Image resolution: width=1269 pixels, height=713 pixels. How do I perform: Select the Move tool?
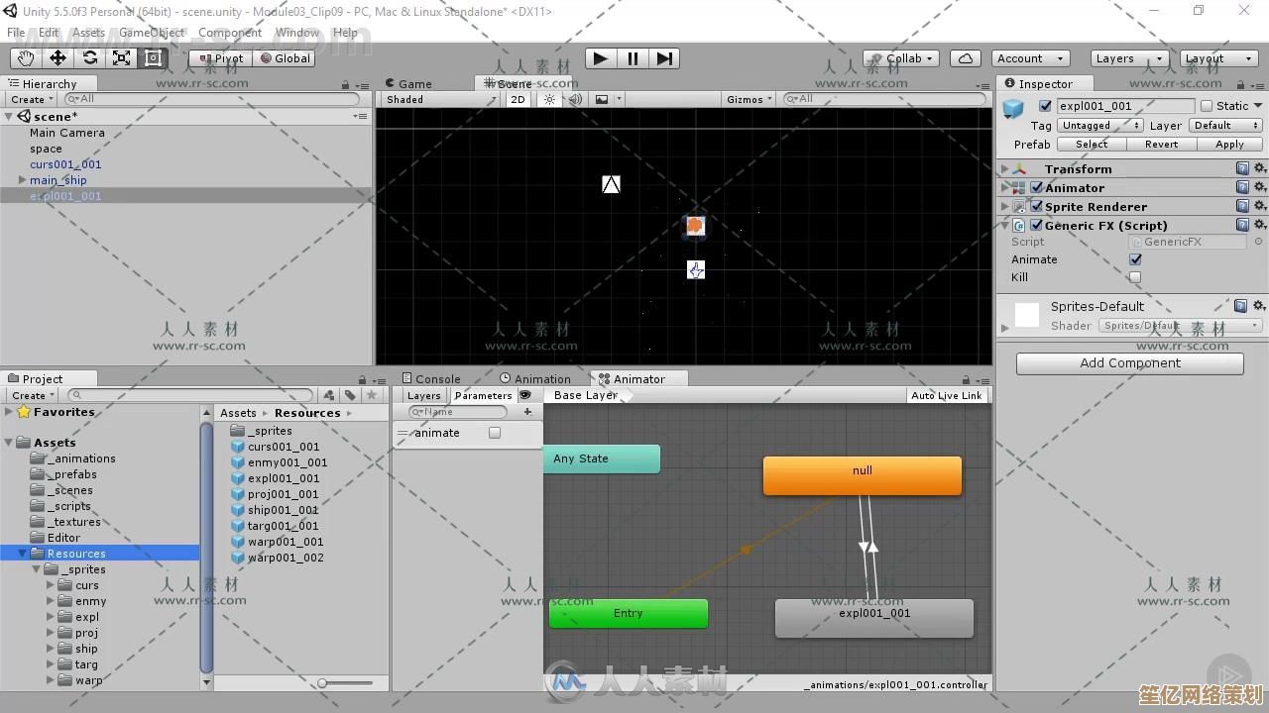[58, 58]
